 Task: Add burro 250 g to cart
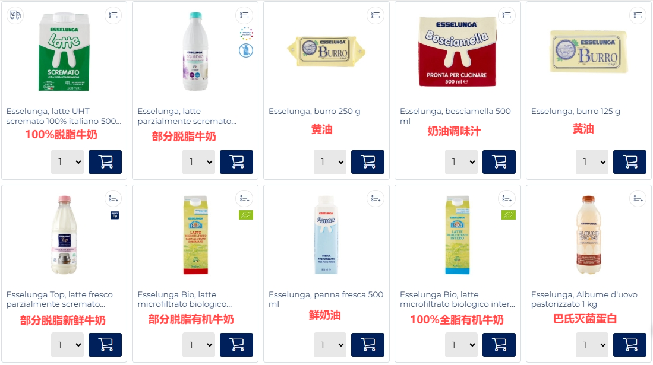point(368,162)
